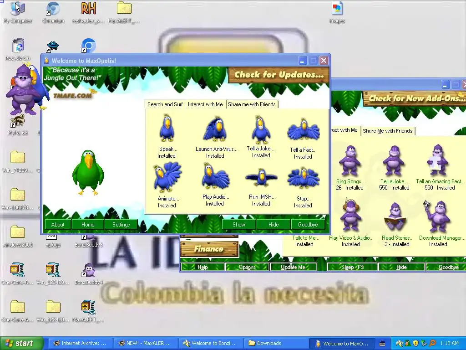Switch to NEW! - MaxALERT taskbar window

(145, 343)
